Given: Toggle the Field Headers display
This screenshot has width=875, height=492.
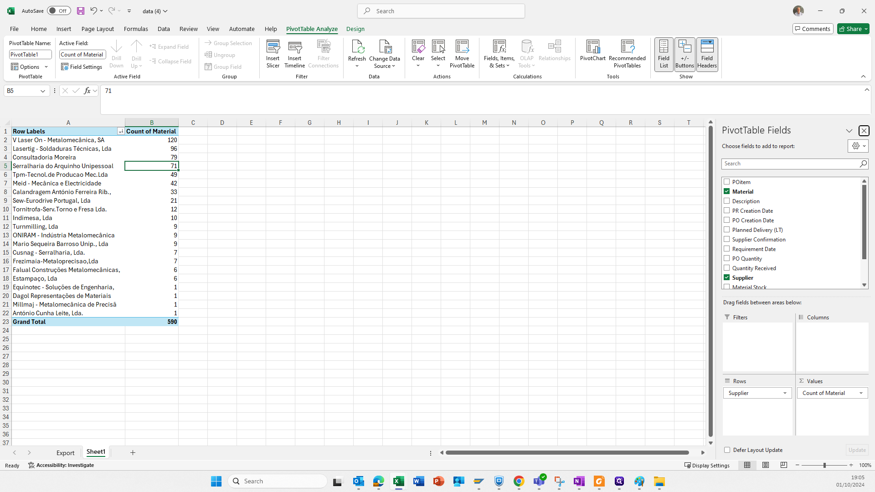Looking at the screenshot, I should tap(707, 54).
